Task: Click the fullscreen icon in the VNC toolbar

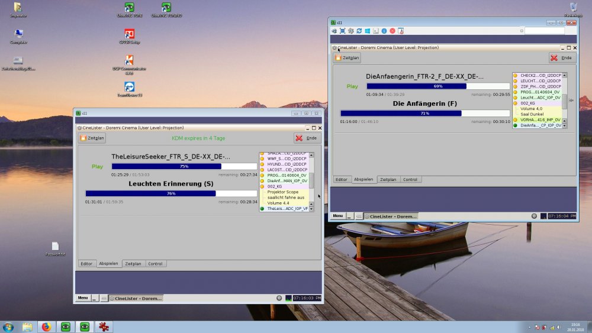Action: [342, 31]
